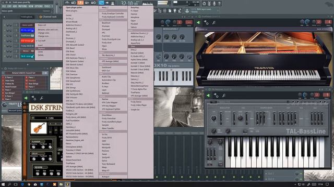
Task: Toggle the orange countdown-before-recording icon
Action: [80, 3]
